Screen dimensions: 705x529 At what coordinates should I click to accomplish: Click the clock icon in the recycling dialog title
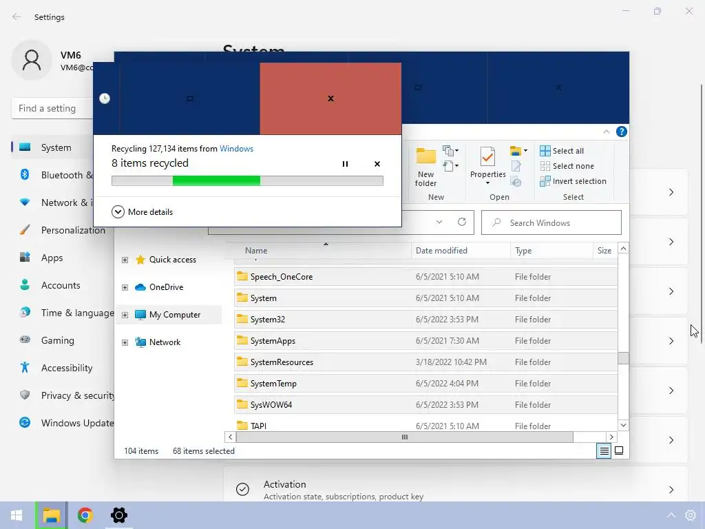pos(105,98)
